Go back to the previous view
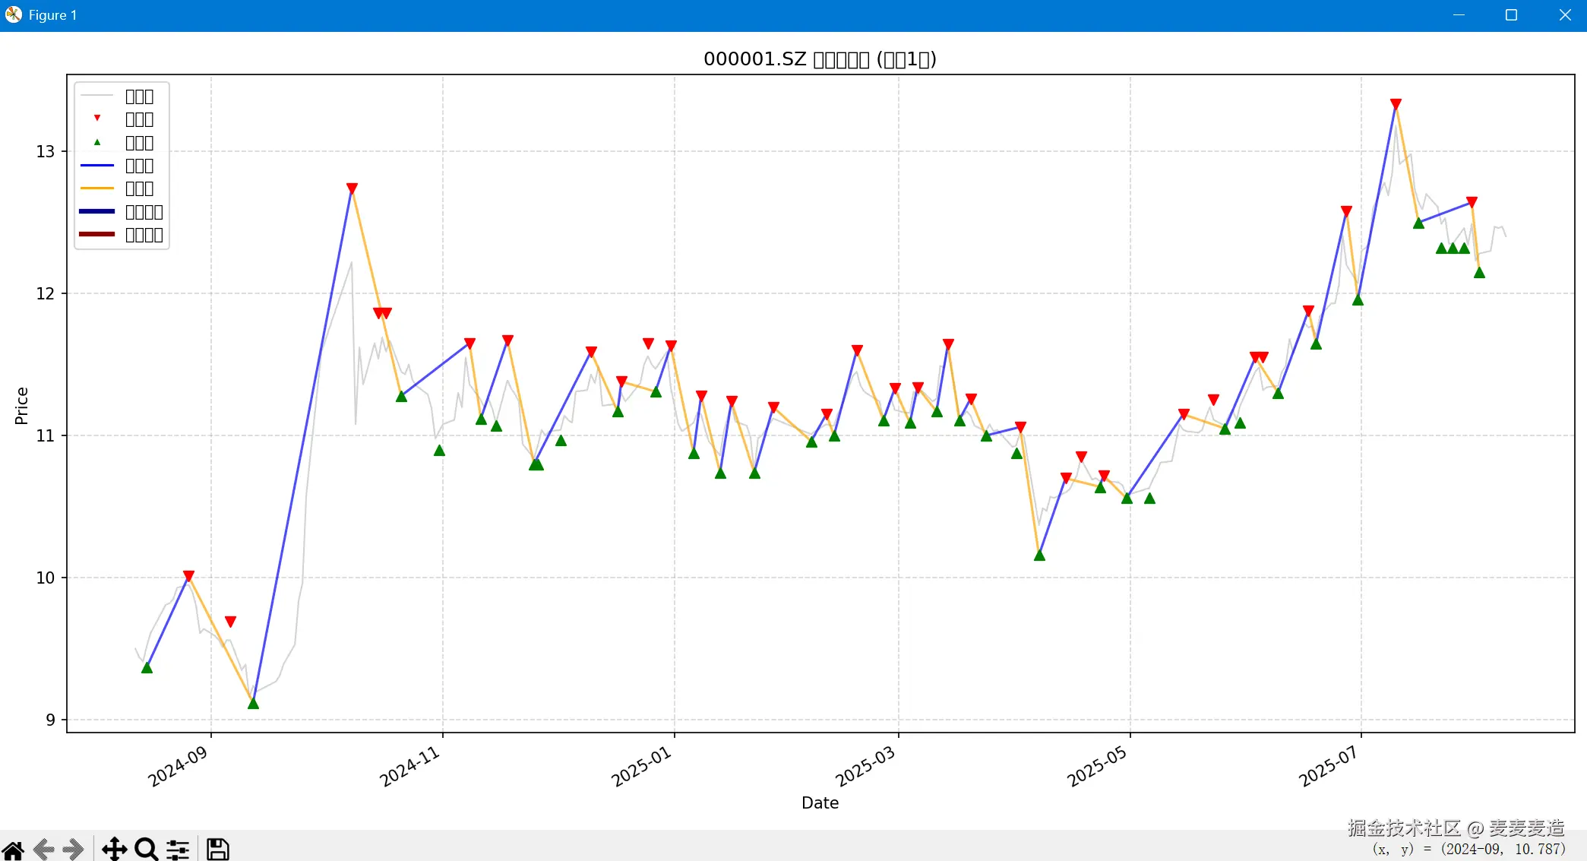This screenshot has width=1587, height=861. coord(44,849)
